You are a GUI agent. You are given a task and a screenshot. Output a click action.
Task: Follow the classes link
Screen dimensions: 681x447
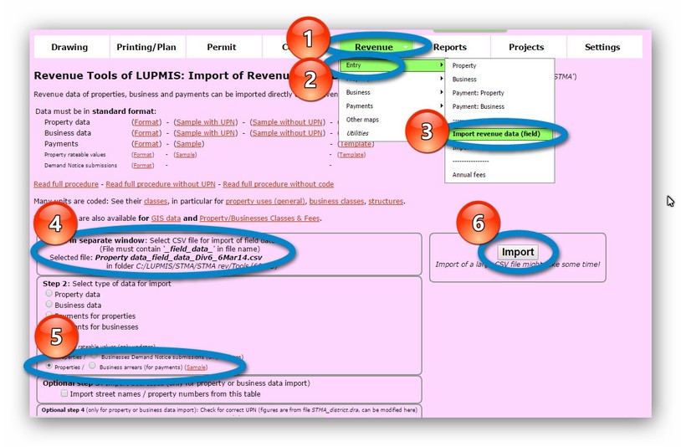156,202
